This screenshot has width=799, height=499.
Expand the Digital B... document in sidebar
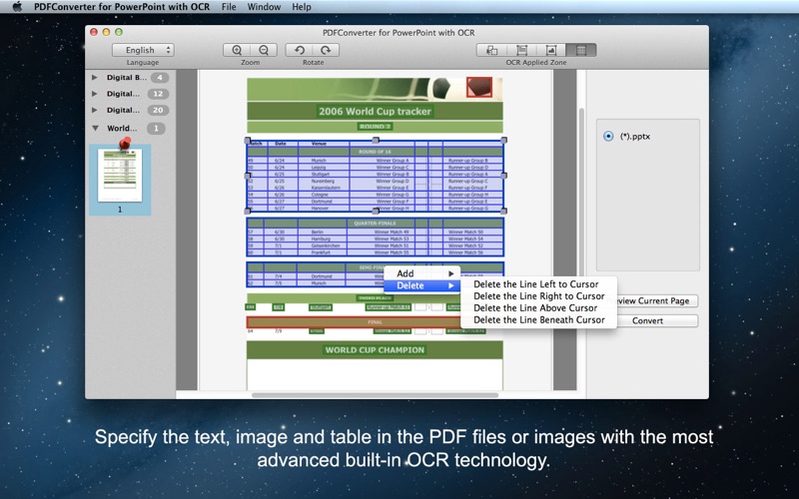point(94,78)
